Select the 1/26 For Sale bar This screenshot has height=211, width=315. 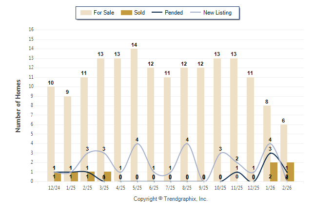(267, 143)
